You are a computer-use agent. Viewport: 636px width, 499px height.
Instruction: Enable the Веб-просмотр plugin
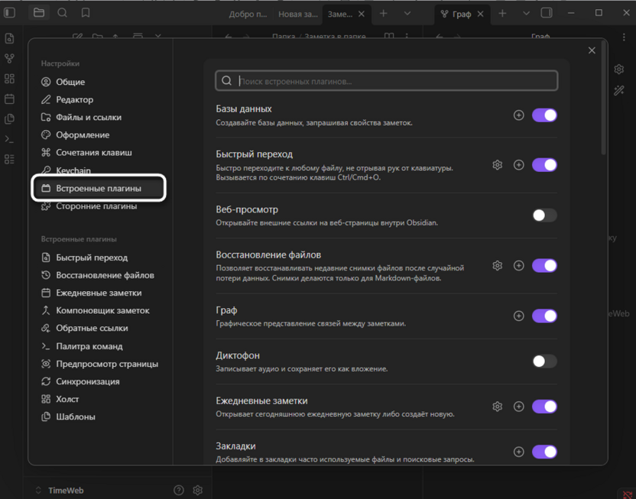[x=544, y=215]
